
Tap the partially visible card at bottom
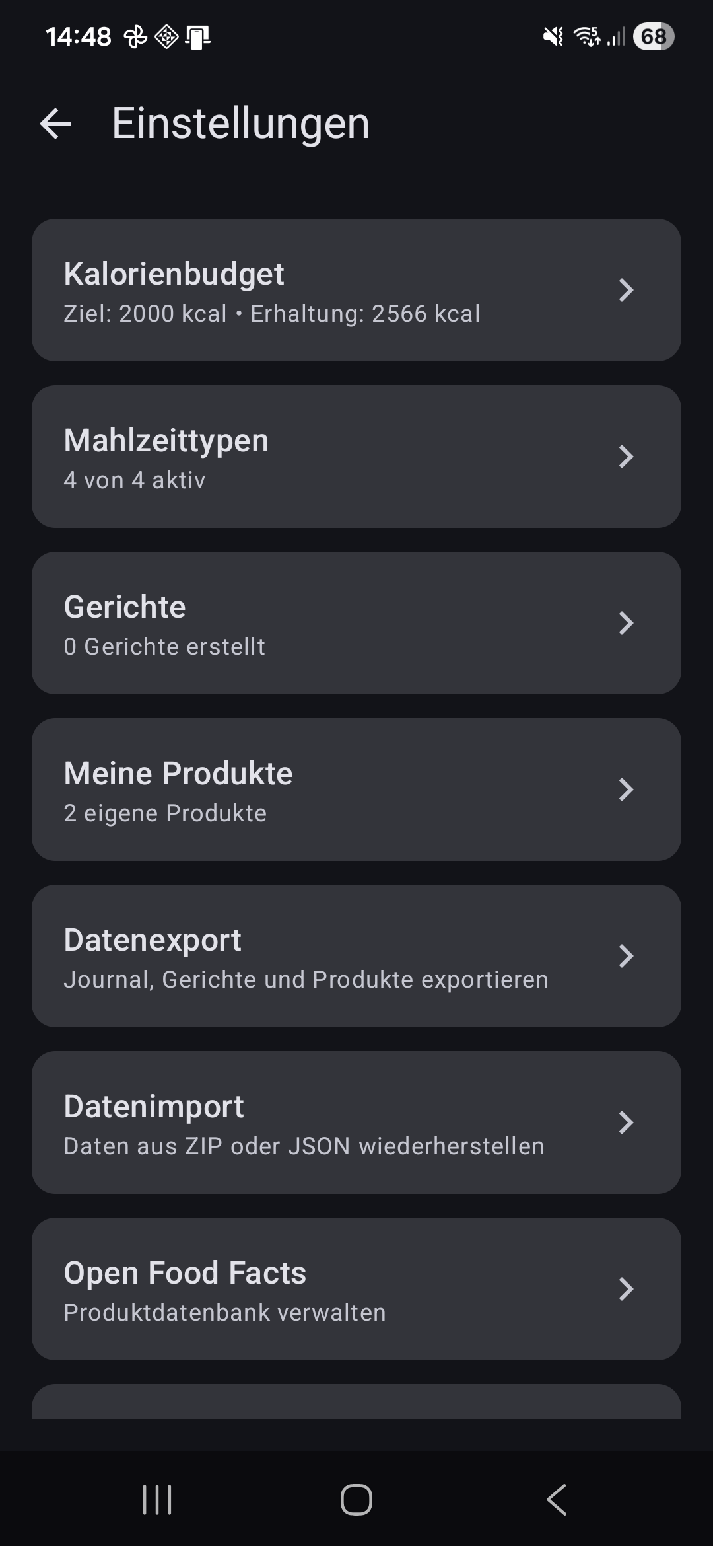(x=356, y=1402)
